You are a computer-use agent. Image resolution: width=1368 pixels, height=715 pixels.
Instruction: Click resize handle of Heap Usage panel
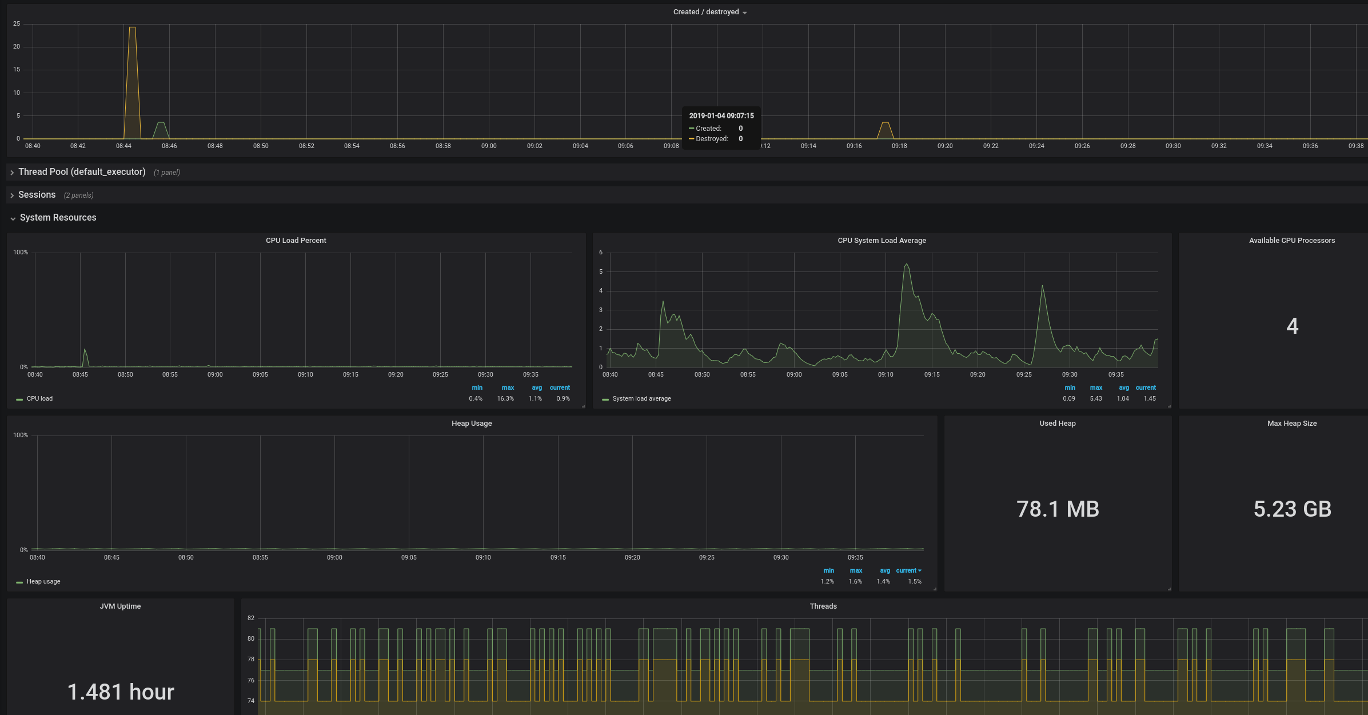coord(935,589)
